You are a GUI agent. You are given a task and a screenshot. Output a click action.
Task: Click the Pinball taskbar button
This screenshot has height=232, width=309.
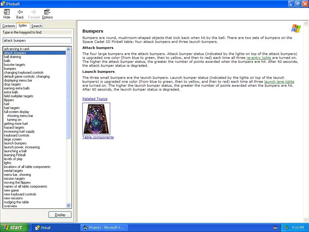coord(56,228)
